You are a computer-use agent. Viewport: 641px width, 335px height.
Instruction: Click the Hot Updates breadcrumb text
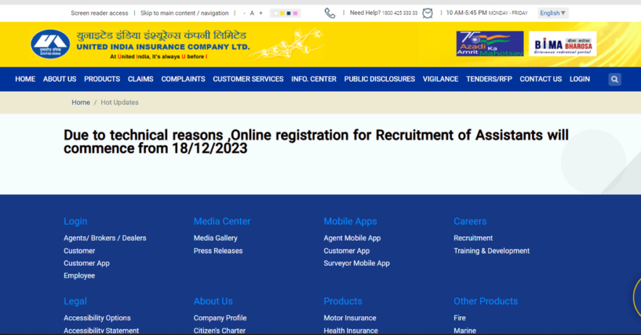[120, 102]
